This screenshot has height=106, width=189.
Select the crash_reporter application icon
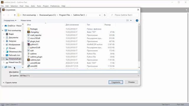click(28, 35)
